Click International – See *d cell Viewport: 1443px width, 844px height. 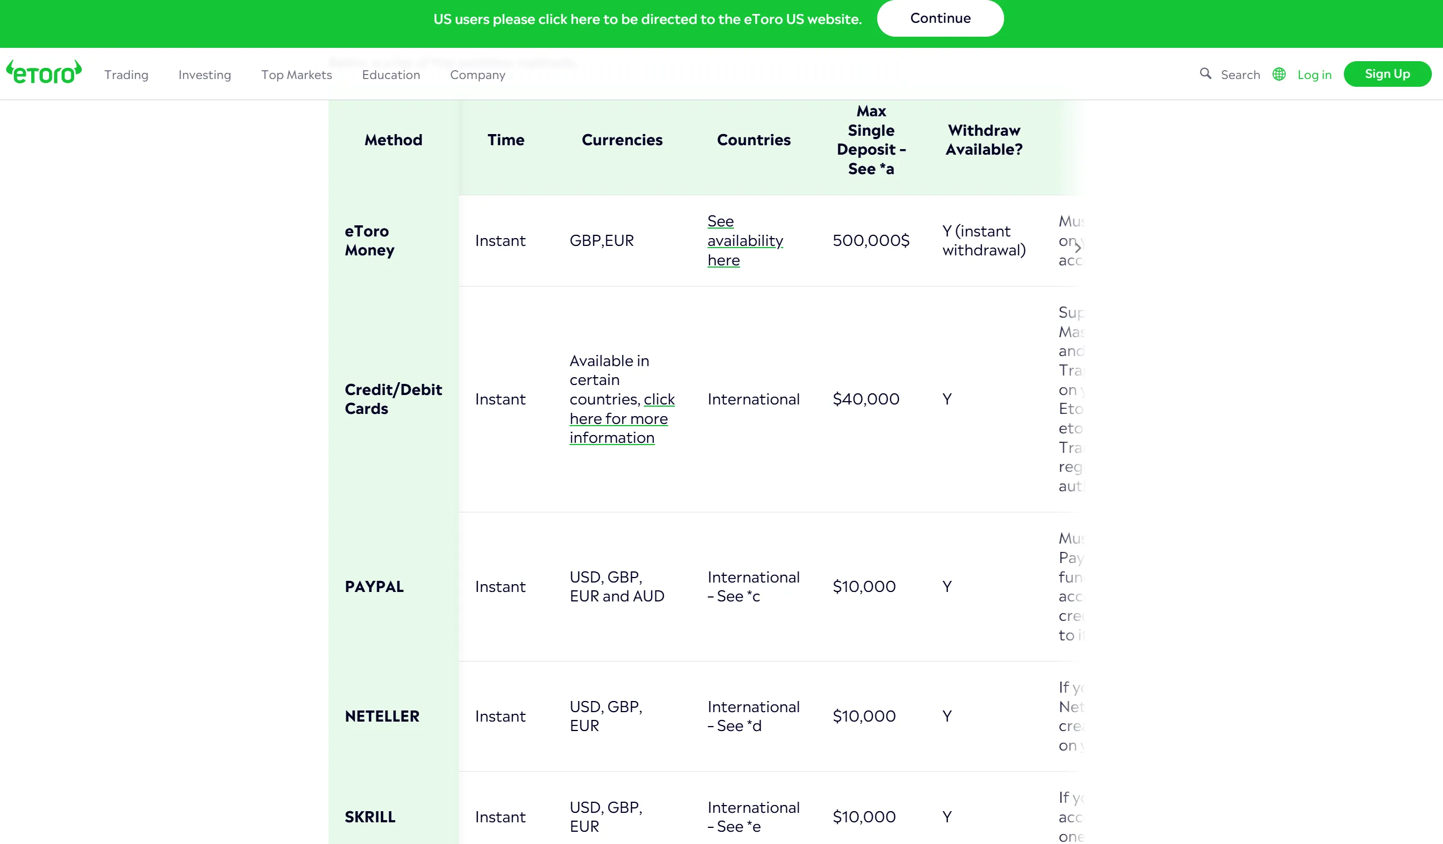click(754, 716)
